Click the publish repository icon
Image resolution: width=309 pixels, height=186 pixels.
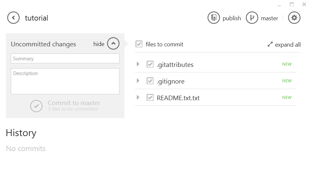pos(214,18)
